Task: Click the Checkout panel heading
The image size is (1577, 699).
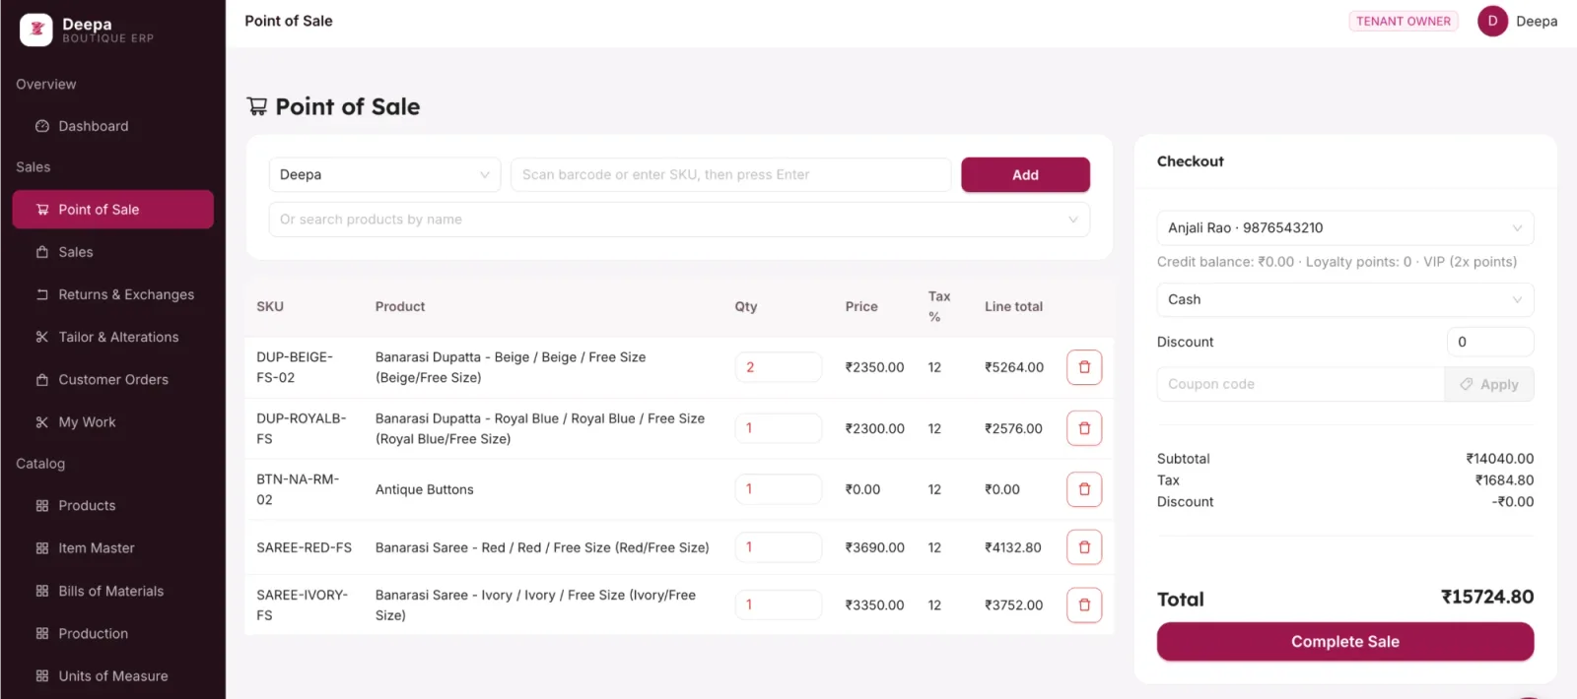Action: [1191, 161]
